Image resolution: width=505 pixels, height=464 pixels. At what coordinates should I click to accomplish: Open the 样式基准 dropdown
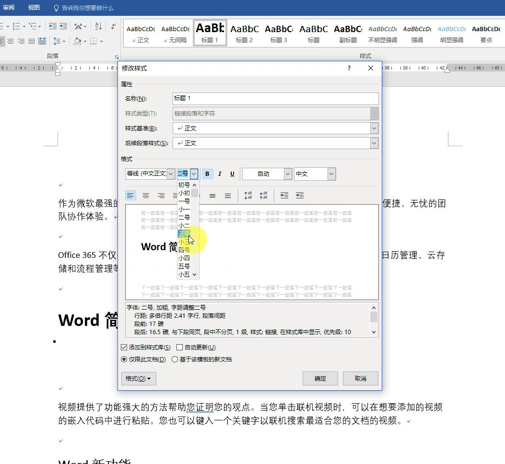coord(374,128)
